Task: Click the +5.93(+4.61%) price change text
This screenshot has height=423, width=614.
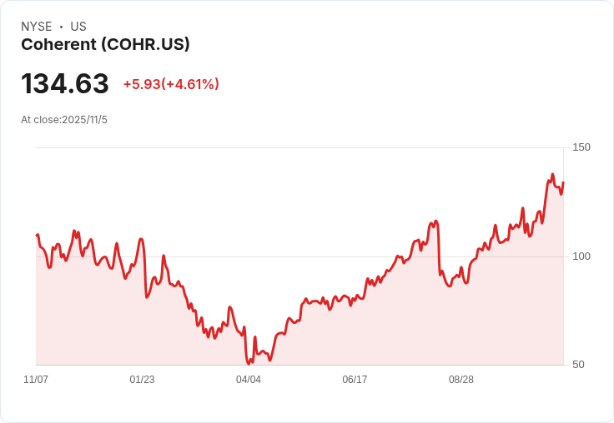Action: 171,84
